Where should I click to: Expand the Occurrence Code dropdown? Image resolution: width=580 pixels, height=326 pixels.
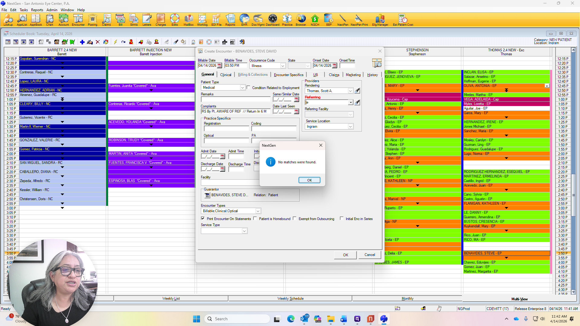(282, 66)
